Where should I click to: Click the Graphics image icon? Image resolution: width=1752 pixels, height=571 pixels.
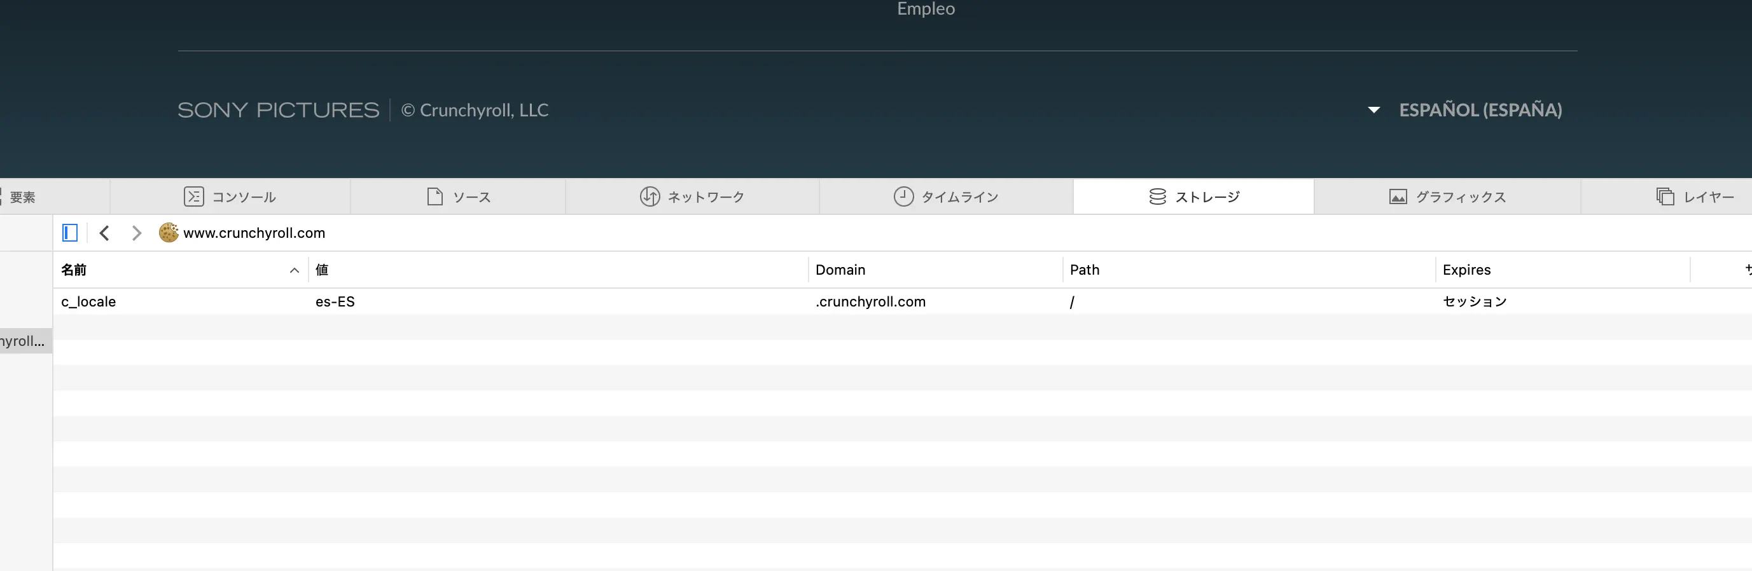(1398, 197)
